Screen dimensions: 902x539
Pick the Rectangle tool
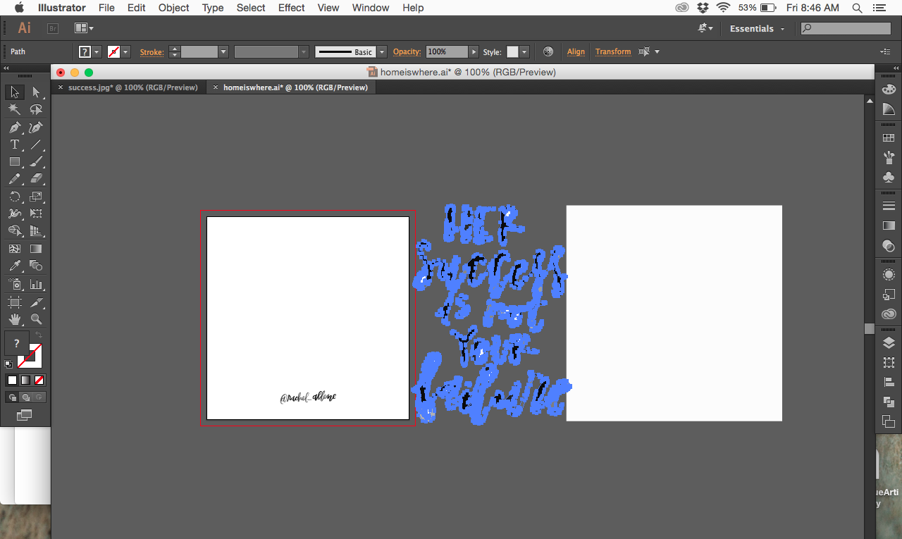[15, 161]
